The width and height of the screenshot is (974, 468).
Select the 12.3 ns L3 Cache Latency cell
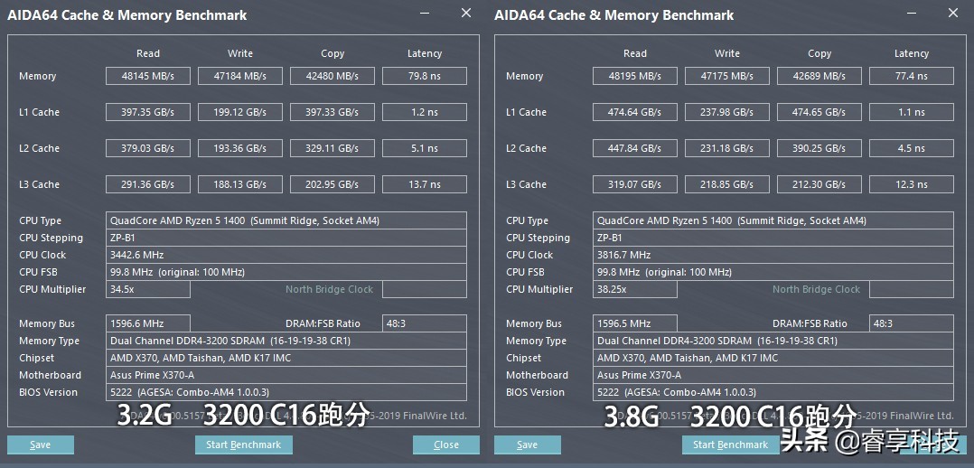[x=911, y=184]
